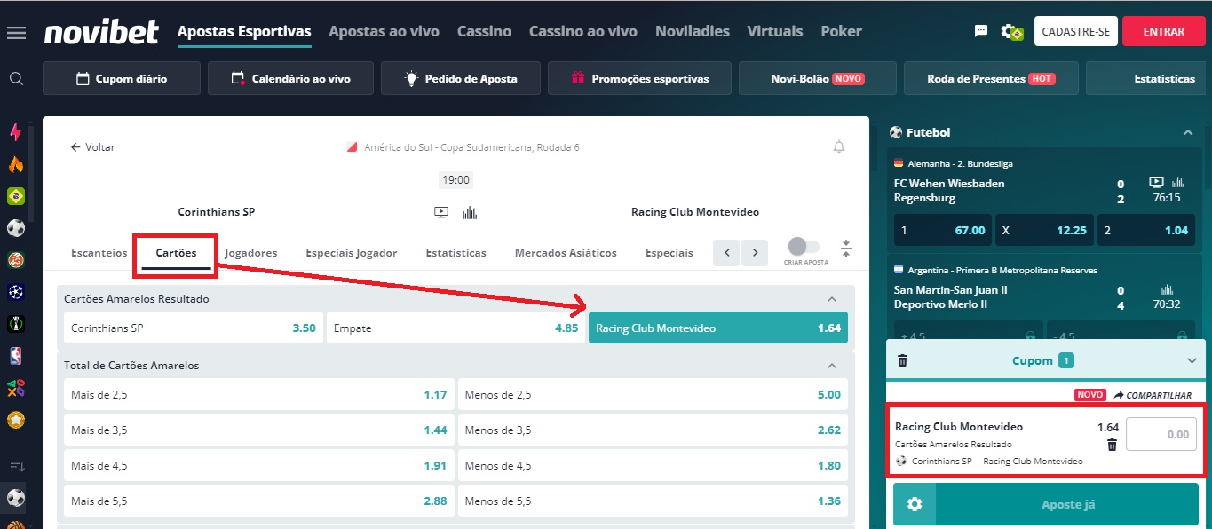Click the live stream icon for Wehen Wiesbaden match
Viewport: 1212px width, 529px height.
point(1156,182)
